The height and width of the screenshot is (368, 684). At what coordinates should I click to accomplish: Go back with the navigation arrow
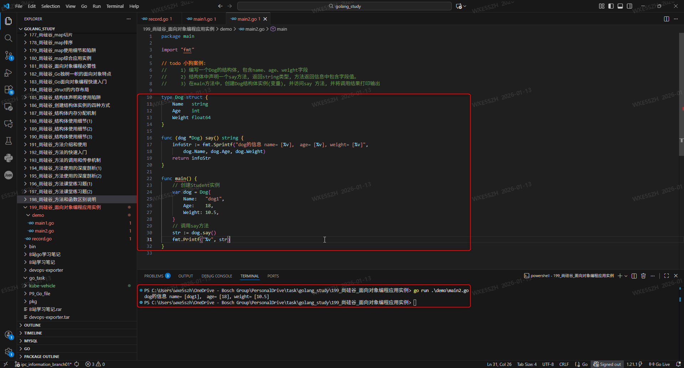[220, 6]
